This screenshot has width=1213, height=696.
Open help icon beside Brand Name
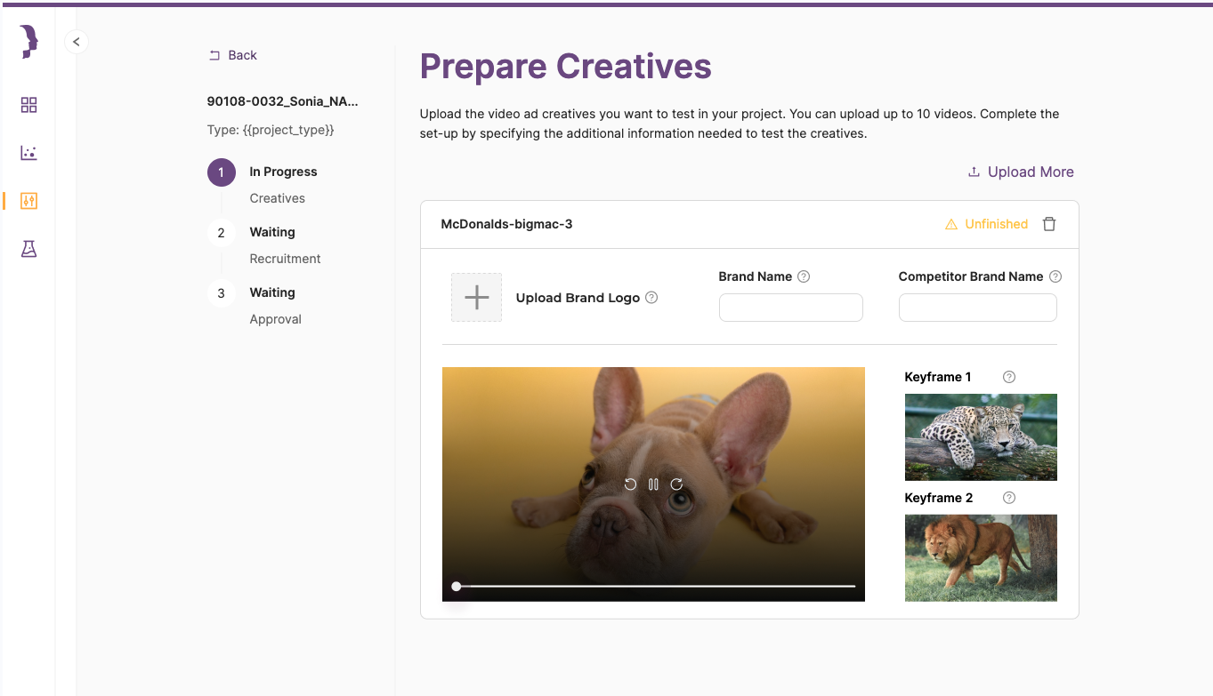804,276
